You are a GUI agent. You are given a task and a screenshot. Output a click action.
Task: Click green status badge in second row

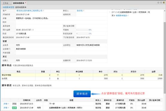click(x=14, y=108)
